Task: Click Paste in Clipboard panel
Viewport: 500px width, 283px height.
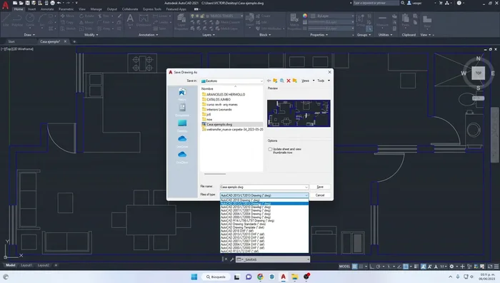Action: coord(405,20)
